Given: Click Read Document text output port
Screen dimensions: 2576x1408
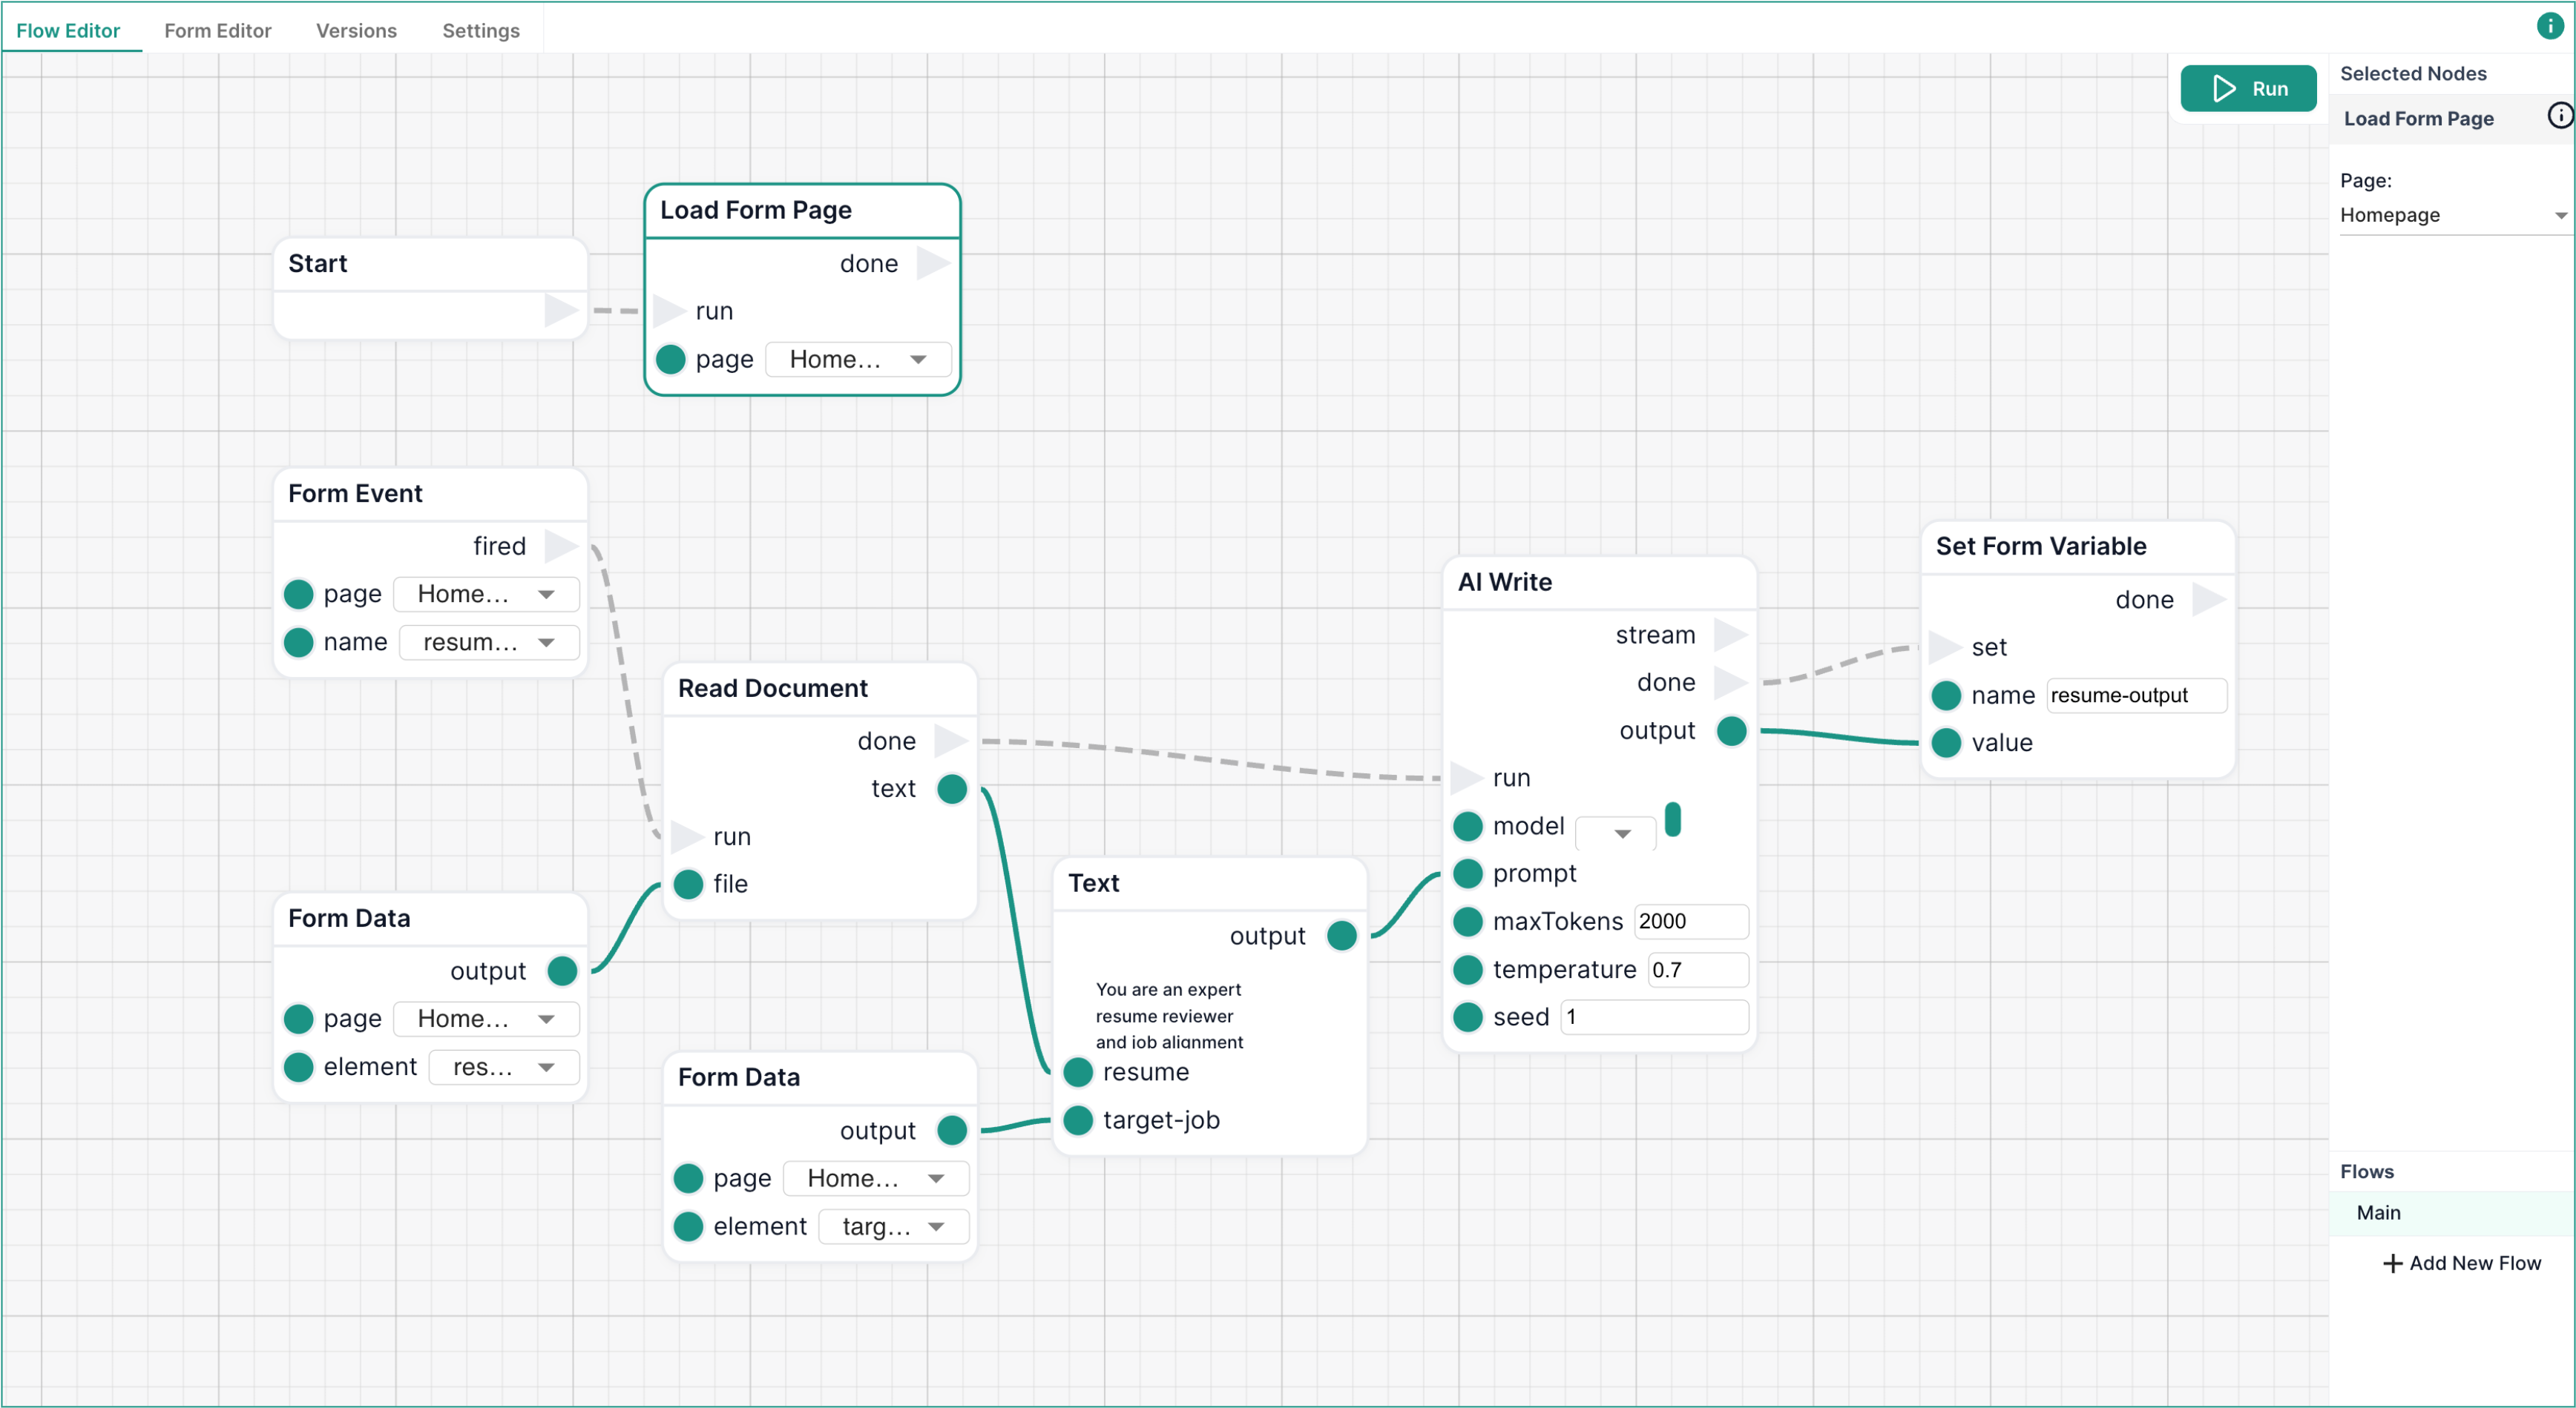Looking at the screenshot, I should [x=951, y=788].
